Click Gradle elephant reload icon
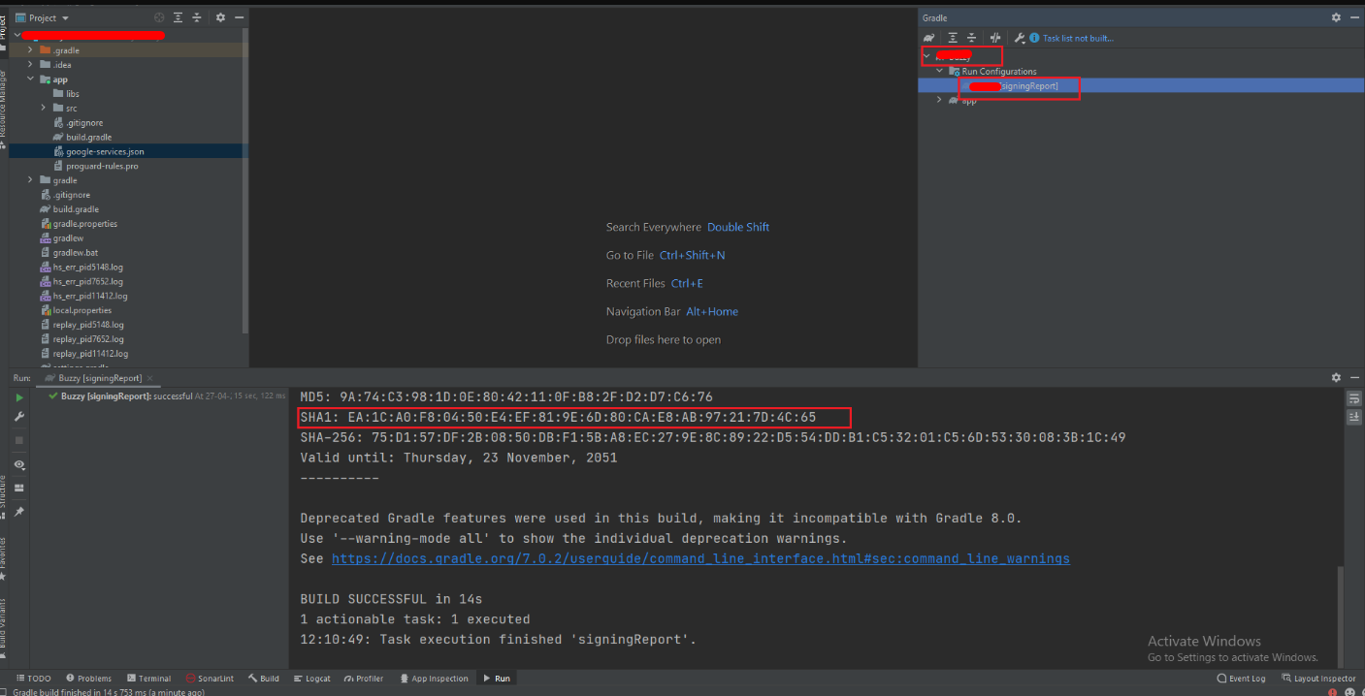 [929, 38]
